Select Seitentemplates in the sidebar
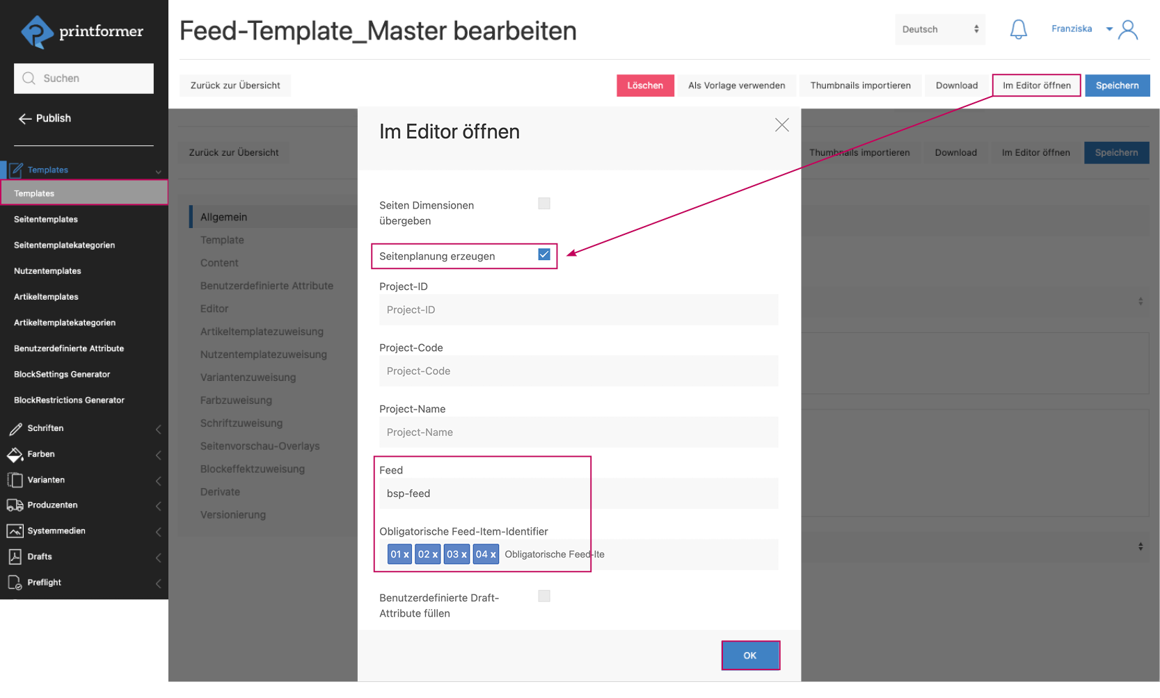The height and width of the screenshot is (698, 1160). [46, 220]
